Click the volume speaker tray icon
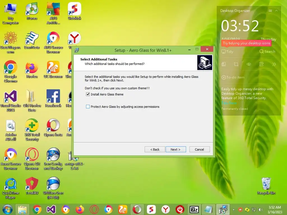The image size is (287, 215). pyautogui.click(x=260, y=210)
